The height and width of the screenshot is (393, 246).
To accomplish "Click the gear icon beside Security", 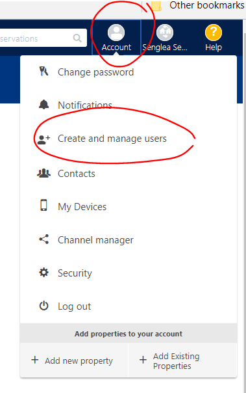I will tap(43, 273).
